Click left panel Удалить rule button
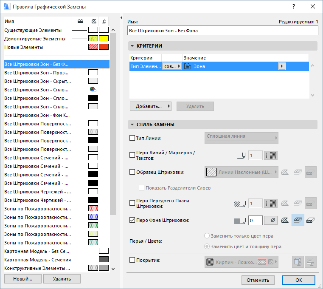The width and height of the screenshot is (323, 289). point(62,279)
